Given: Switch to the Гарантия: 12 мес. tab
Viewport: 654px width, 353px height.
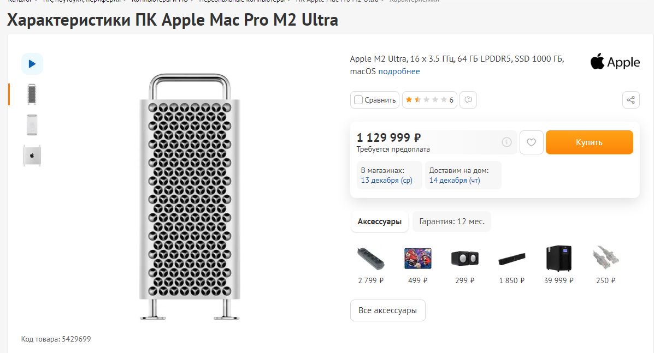Looking at the screenshot, I should coord(452,222).
